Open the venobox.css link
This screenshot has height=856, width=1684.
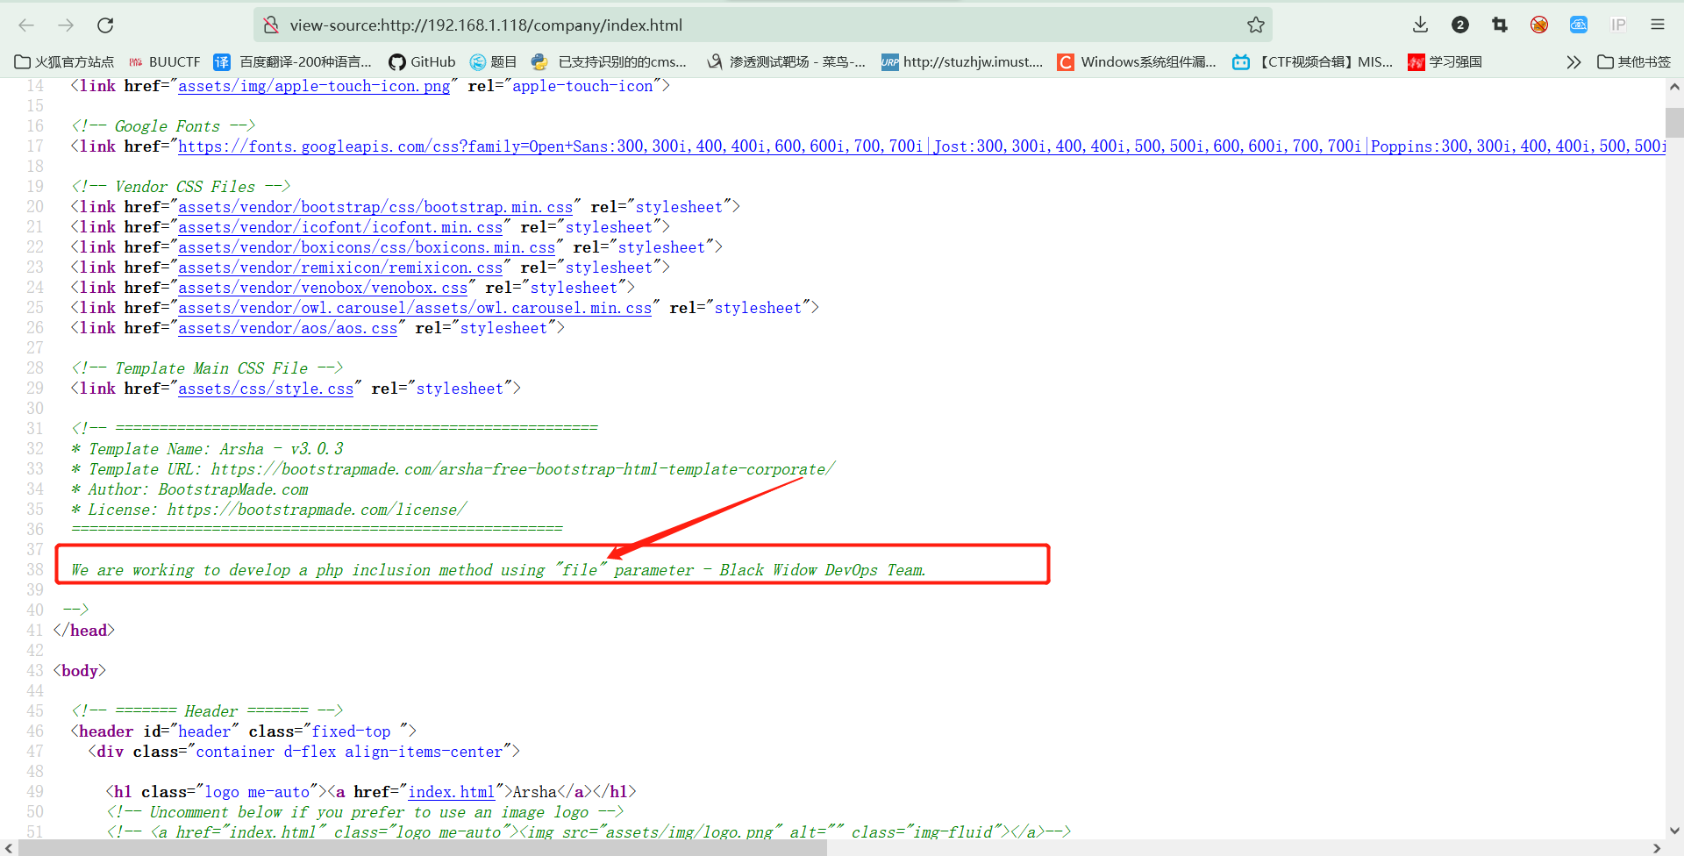tap(323, 288)
